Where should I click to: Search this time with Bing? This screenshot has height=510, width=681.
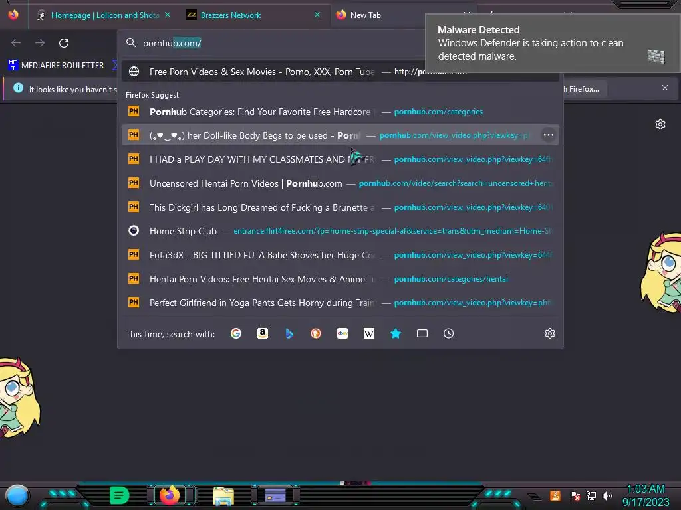tap(289, 333)
